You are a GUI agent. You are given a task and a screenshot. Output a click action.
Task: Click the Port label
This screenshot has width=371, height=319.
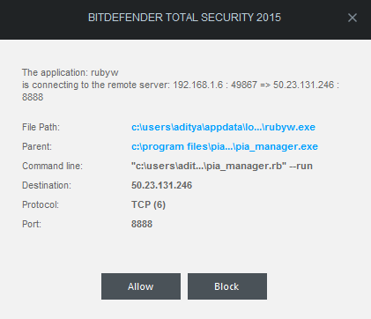coord(32,224)
